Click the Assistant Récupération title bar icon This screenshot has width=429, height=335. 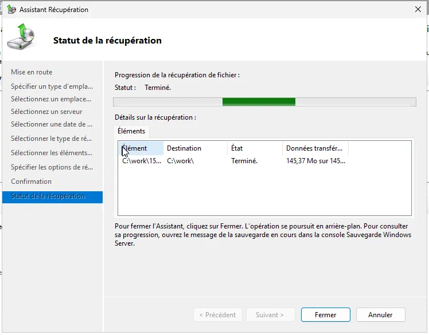click(x=11, y=10)
